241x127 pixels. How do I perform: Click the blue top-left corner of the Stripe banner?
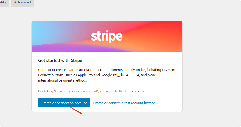36,25
